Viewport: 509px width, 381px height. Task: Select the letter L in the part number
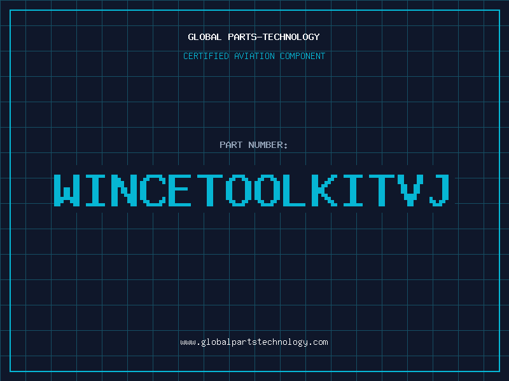(296, 190)
